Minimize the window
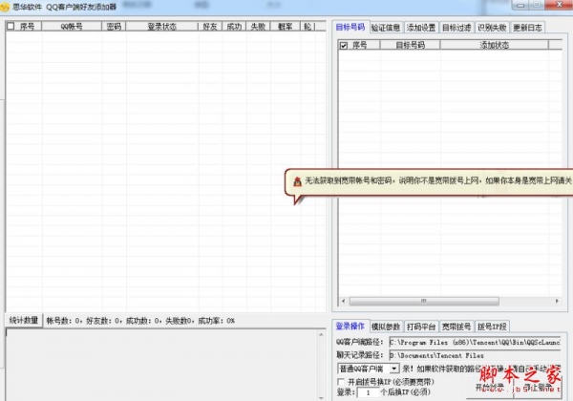Viewport: 573px width, 401px height. tap(520, 5)
